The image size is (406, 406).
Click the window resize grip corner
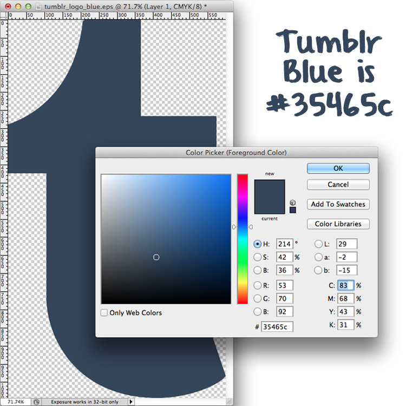coord(229,402)
